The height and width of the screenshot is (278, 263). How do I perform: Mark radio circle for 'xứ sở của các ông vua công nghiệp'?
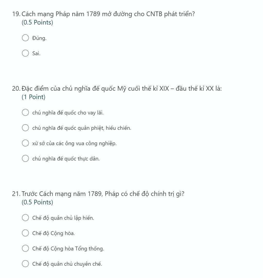coord(25,143)
